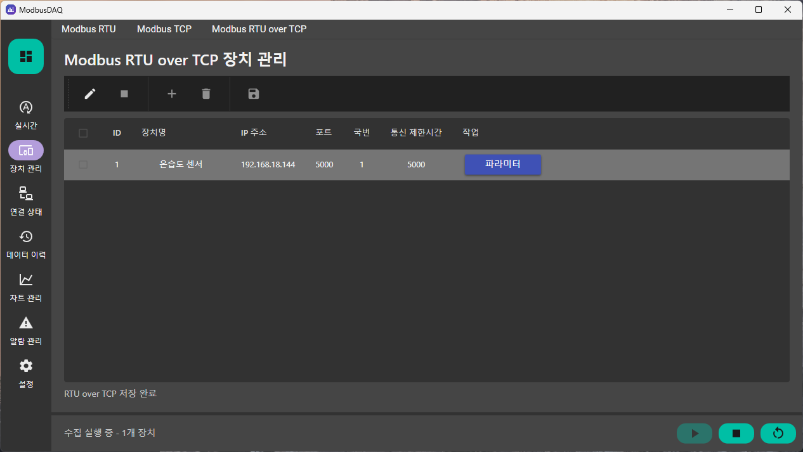This screenshot has height=452, width=803.
Task: Open 알람 관리 alarm management
Action: click(x=26, y=330)
